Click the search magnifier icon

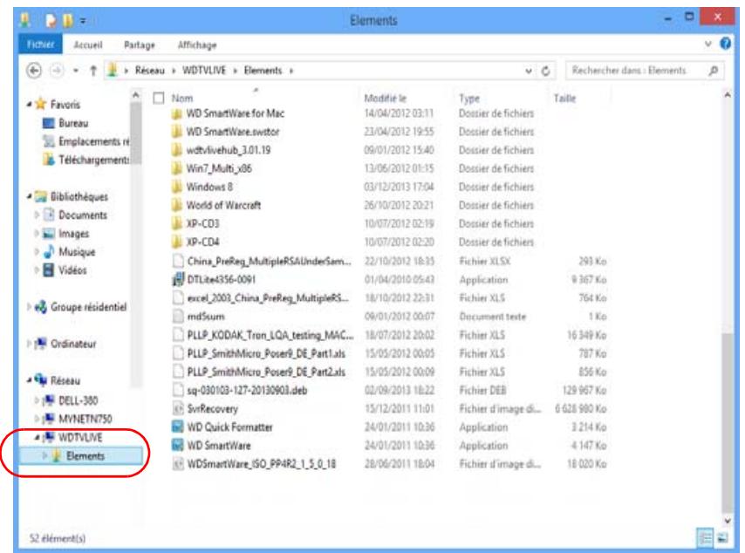pyautogui.click(x=713, y=71)
